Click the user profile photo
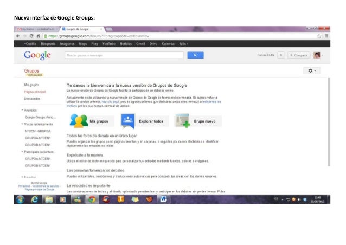 click(317, 55)
